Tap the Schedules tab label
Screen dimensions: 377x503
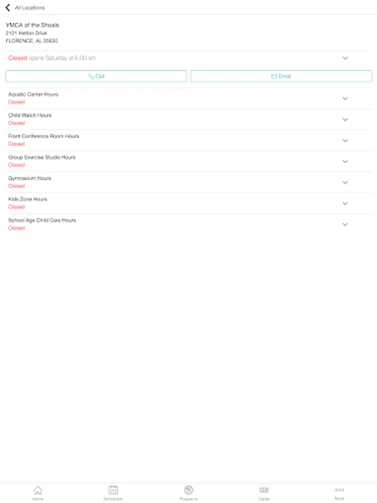113,499
